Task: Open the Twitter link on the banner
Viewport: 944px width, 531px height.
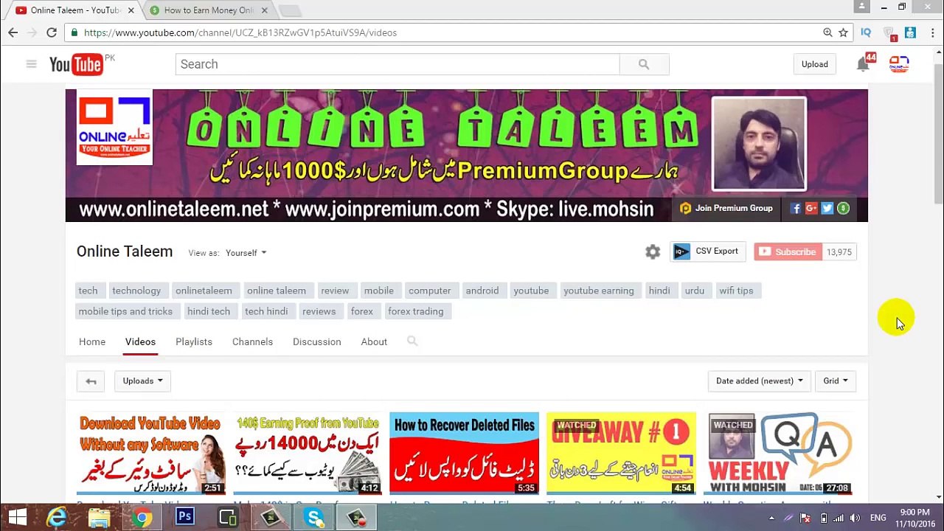Action: [827, 209]
